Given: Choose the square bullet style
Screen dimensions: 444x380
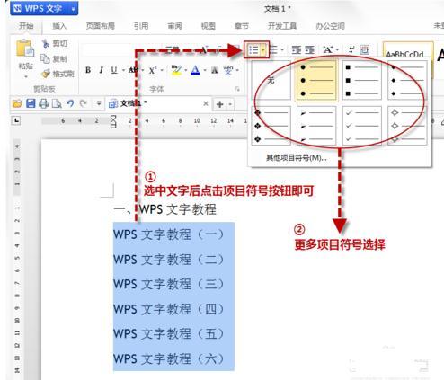Looking at the screenshot, I should [x=362, y=80].
